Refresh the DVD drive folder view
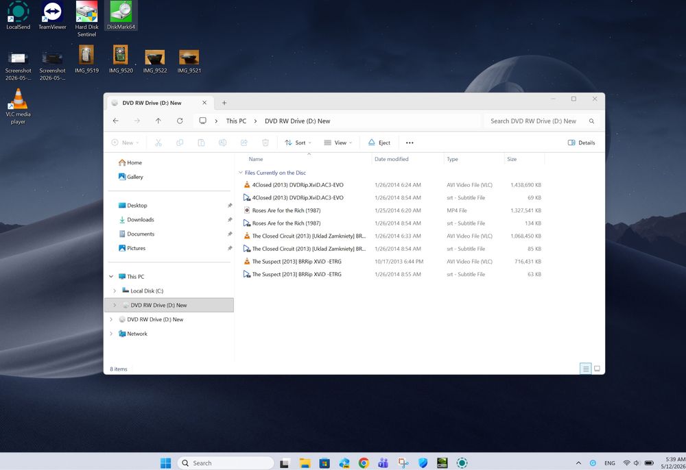Screen dimensions: 686x470 click(x=180, y=121)
